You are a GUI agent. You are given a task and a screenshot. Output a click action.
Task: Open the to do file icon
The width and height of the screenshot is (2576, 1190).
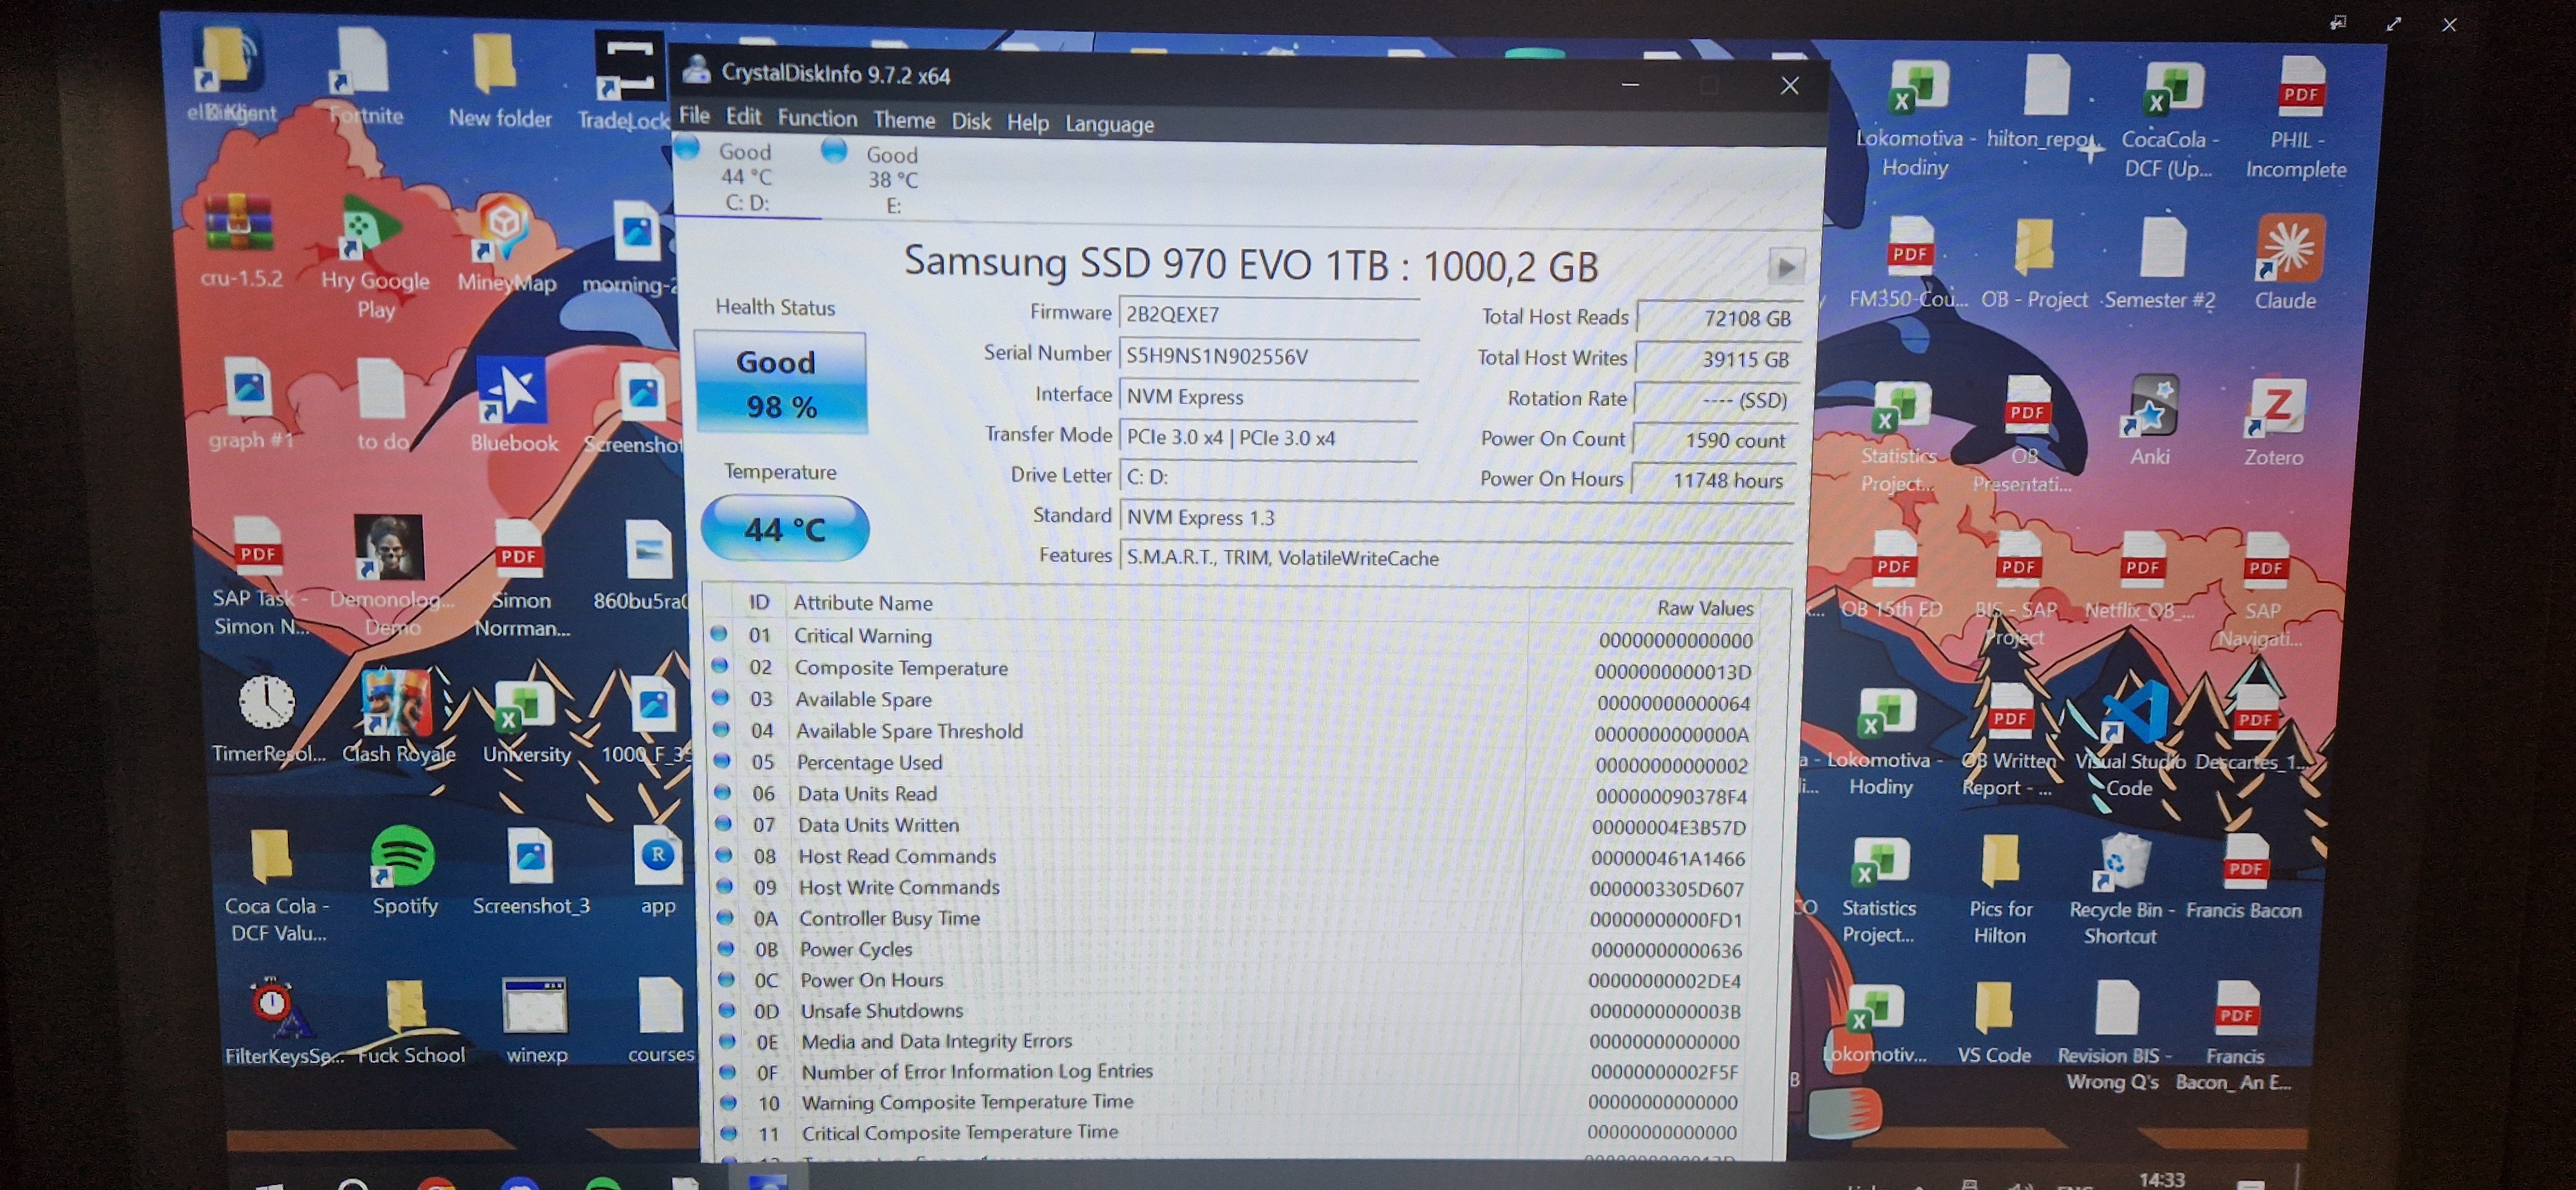point(382,404)
